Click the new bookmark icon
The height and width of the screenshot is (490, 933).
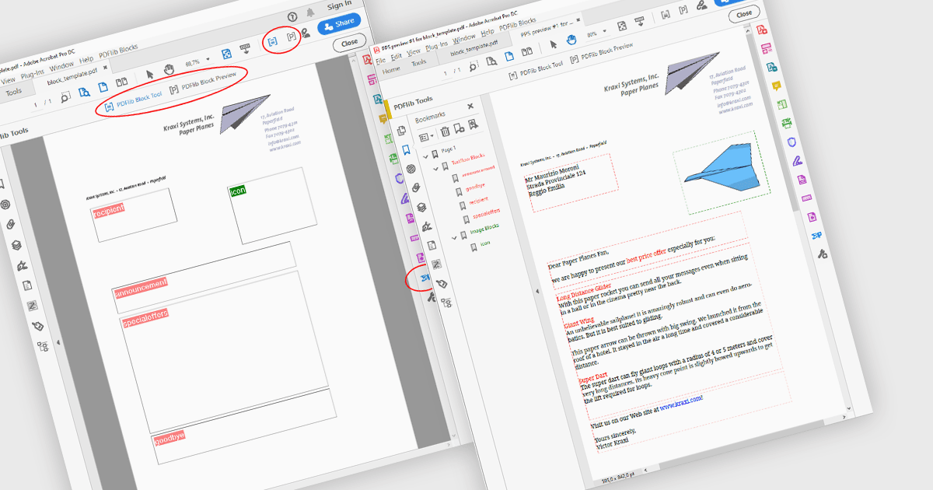[459, 128]
